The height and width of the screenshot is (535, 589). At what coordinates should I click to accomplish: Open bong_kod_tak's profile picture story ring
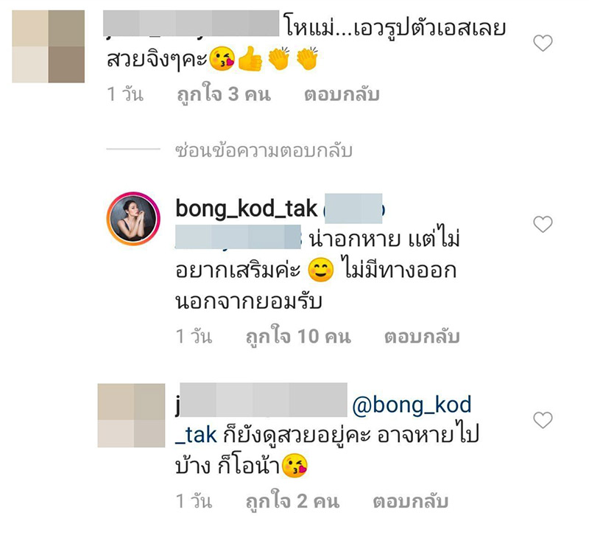tap(133, 219)
